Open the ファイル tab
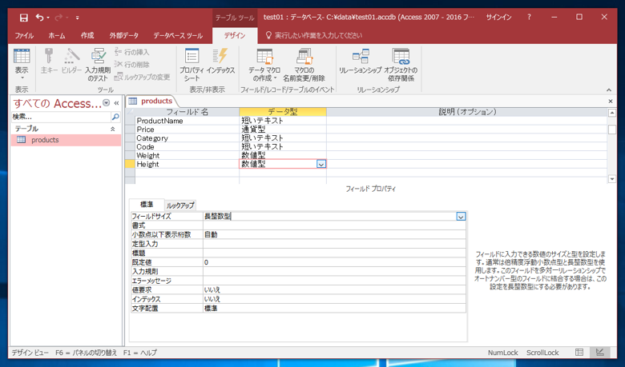625x367 pixels. (x=24, y=35)
